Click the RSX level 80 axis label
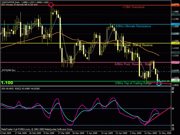180x135 pixels. (x=173, y=92)
